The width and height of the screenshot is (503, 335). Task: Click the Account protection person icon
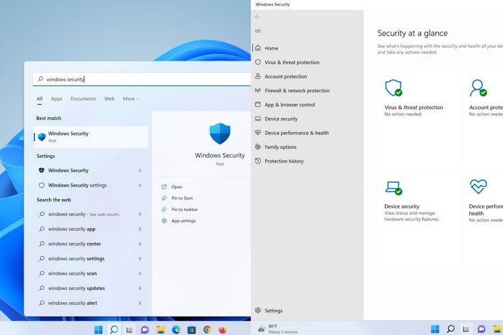pyautogui.click(x=478, y=88)
